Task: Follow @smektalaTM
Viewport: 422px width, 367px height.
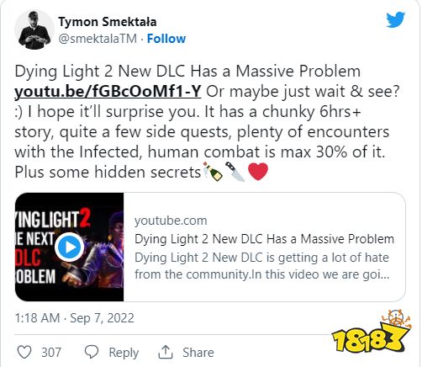Action: tap(166, 39)
